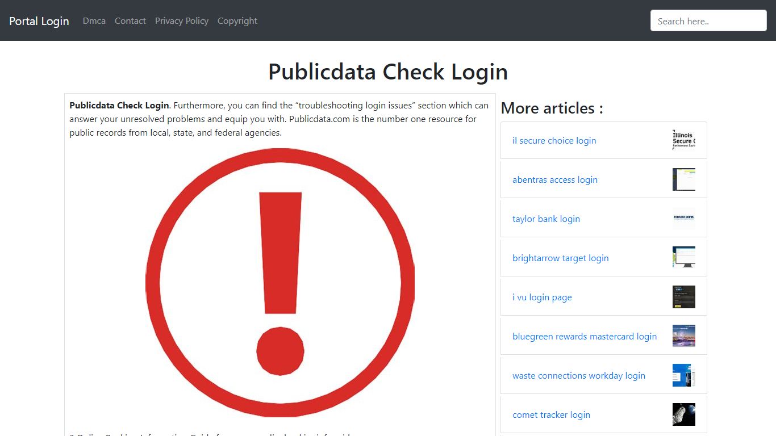Click the Taylor Bank logo thumbnail
The image size is (776, 436).
tap(684, 218)
